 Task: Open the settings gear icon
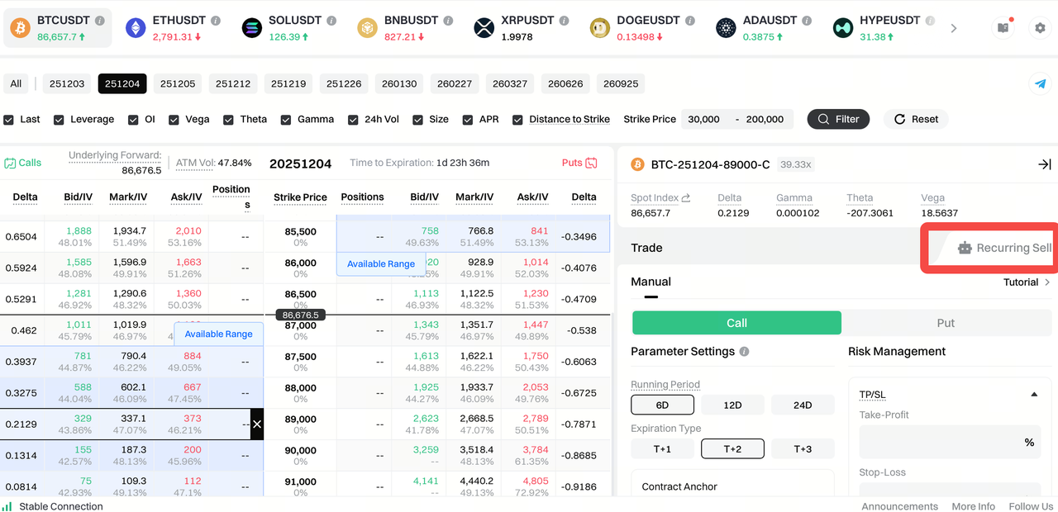click(1040, 28)
